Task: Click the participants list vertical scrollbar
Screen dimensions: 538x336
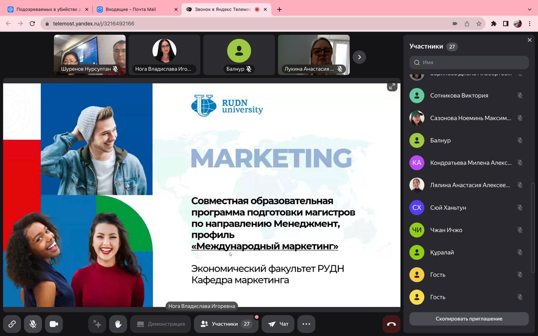Action: 534,227
